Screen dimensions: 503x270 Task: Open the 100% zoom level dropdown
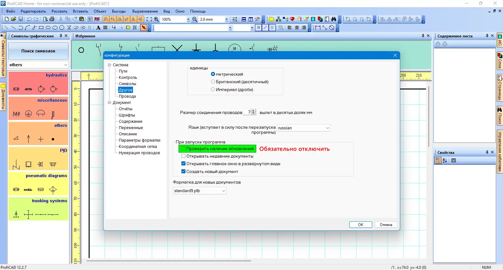[x=188, y=19]
